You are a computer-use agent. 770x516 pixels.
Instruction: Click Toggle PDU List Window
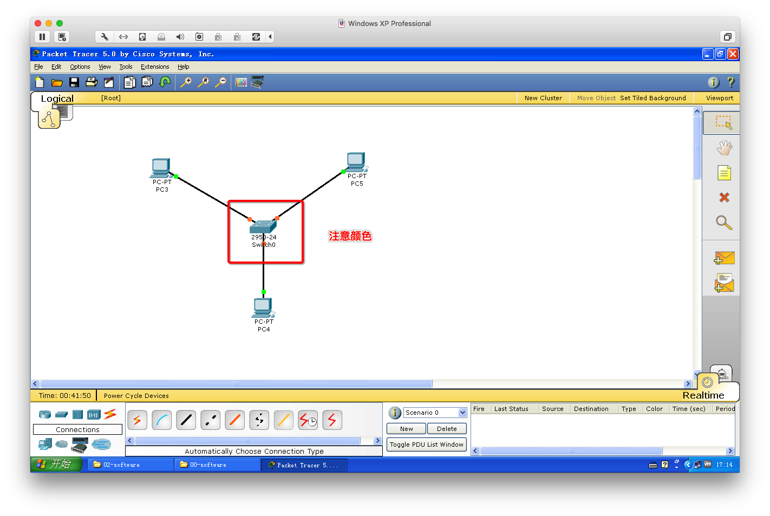[427, 445]
